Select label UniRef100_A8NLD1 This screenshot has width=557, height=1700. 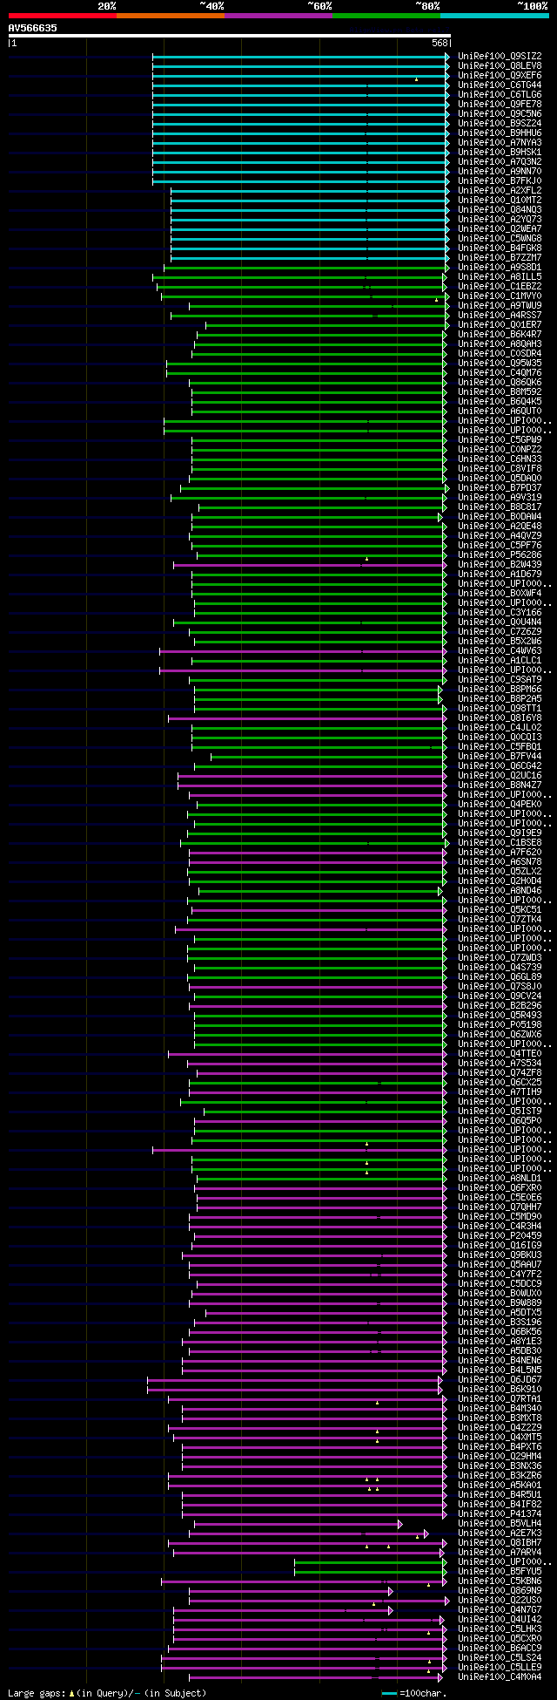500,1179
